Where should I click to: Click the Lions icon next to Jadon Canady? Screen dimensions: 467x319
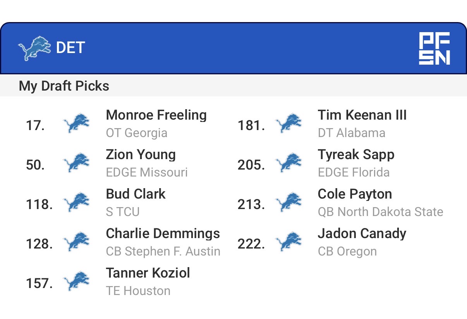288,242
